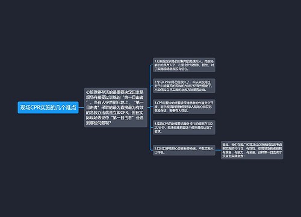Select node 4 mentioning 100 次/分钟

click(x=184, y=127)
